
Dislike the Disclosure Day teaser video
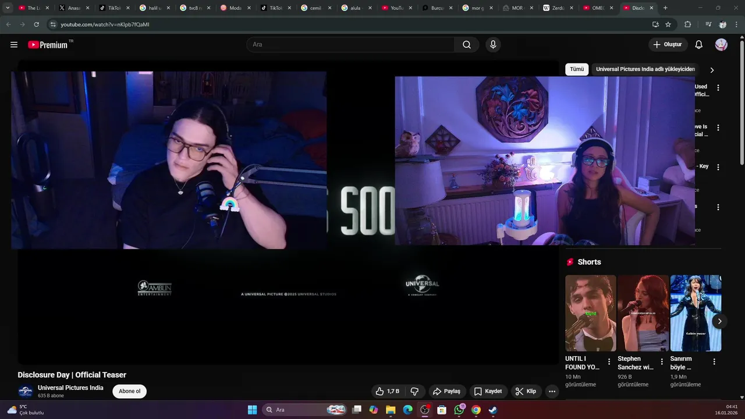[x=415, y=391]
